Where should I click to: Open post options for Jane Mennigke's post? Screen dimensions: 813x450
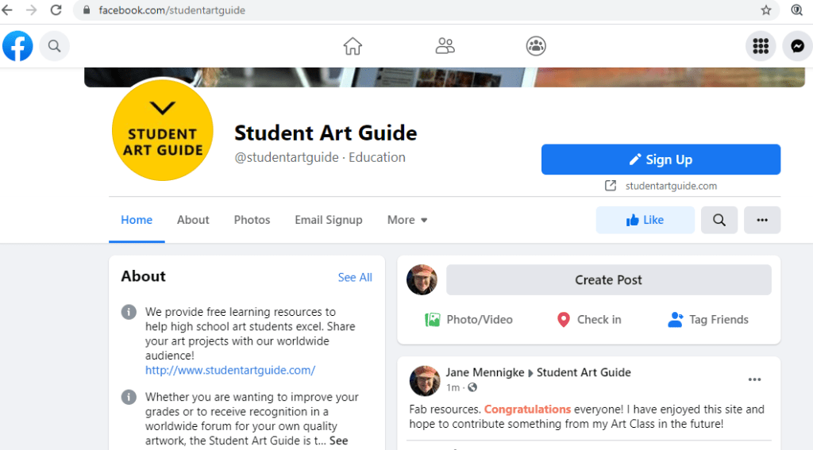coord(754,379)
